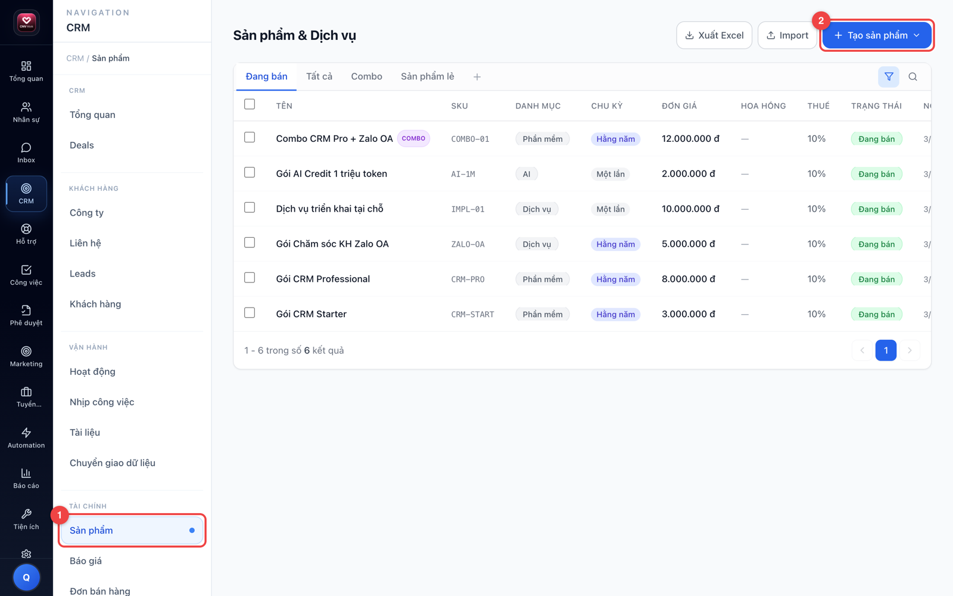Toggle the filter funnel icon
This screenshot has width=953, height=596.
click(x=889, y=76)
